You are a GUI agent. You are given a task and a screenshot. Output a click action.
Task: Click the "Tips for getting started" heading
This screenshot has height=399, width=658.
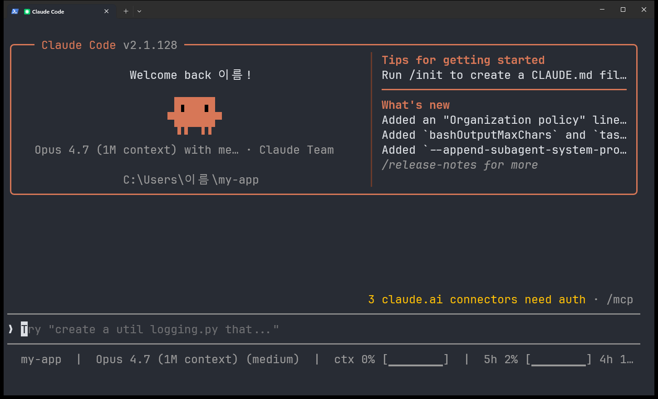click(x=463, y=60)
